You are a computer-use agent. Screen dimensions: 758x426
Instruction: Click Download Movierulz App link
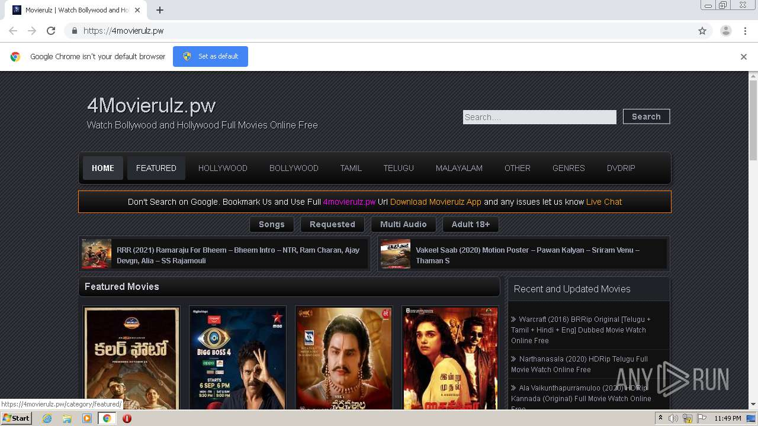436,202
